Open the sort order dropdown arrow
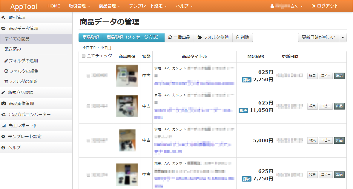The height and width of the screenshot is (189, 353). [343, 38]
